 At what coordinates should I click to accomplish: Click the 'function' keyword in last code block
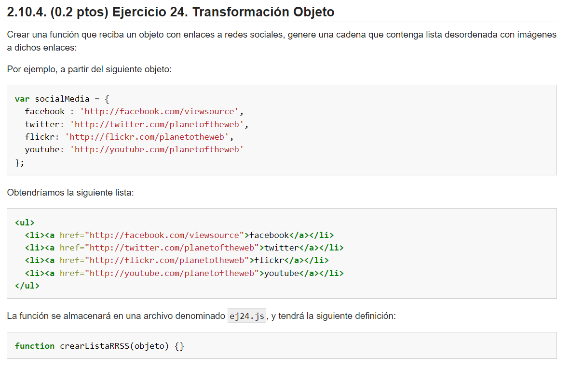pyautogui.click(x=35, y=346)
